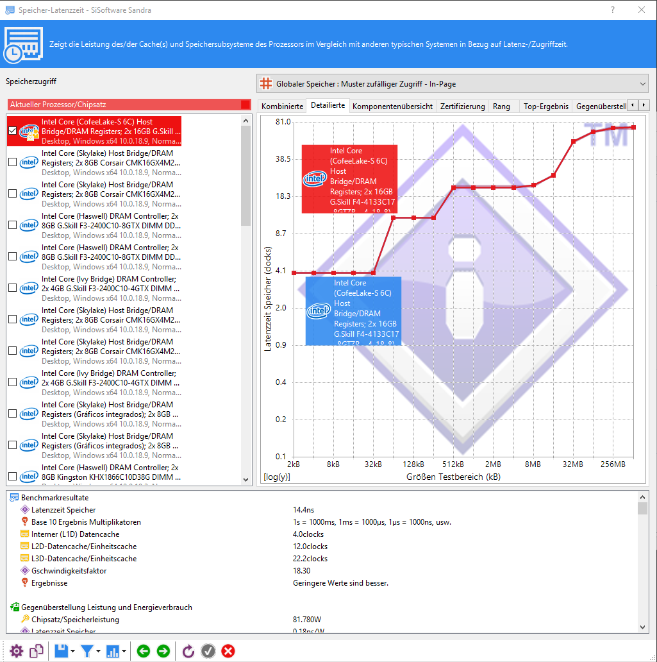Select the 22.2clocks L3D value

[310, 559]
